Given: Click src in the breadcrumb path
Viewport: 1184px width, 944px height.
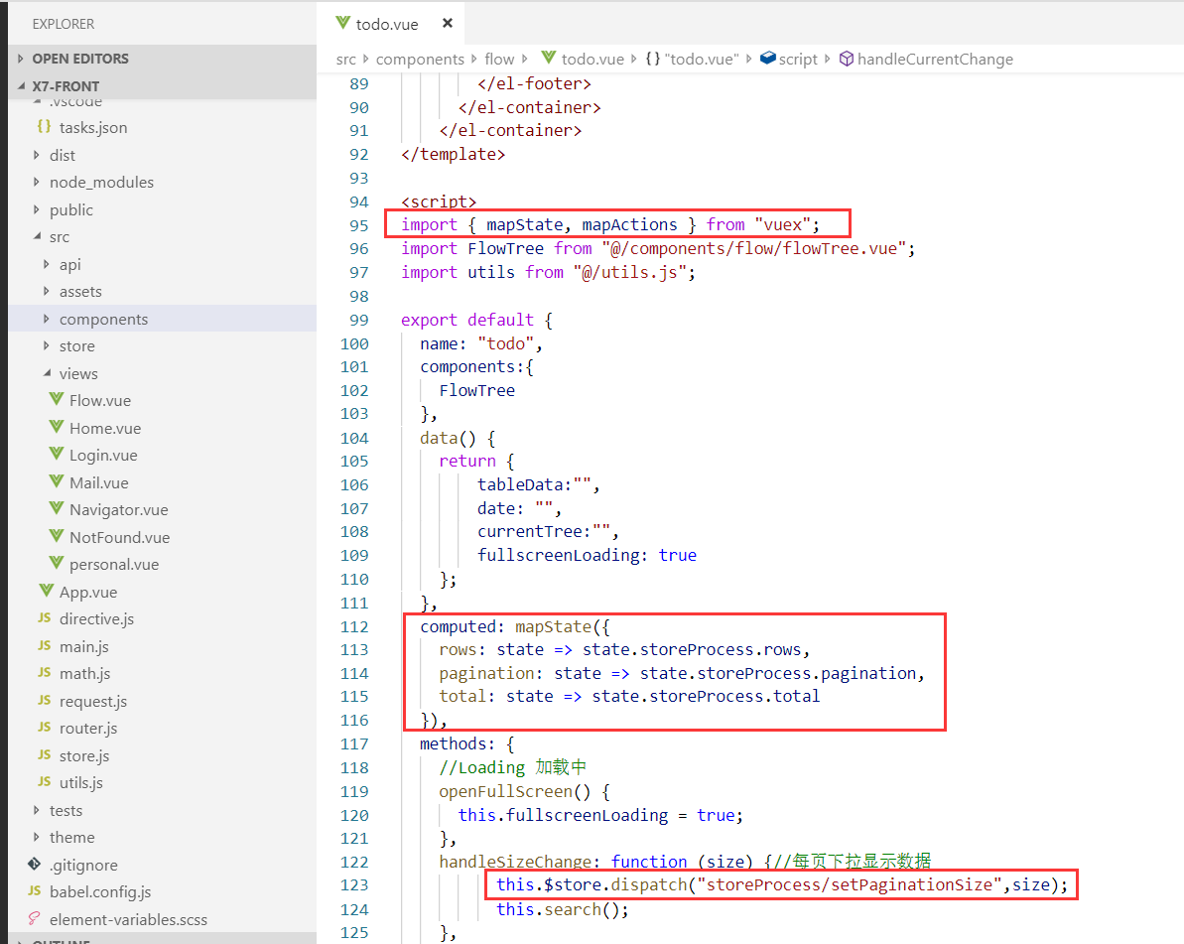Looking at the screenshot, I should [345, 59].
